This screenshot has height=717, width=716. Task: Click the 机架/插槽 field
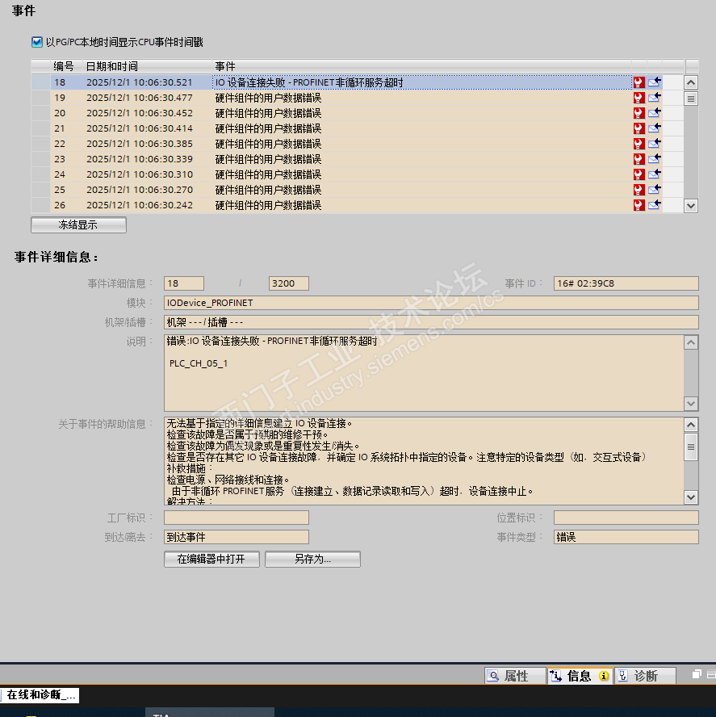431,322
